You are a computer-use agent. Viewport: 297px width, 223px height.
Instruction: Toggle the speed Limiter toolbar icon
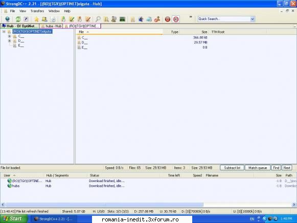[x=176, y=19]
